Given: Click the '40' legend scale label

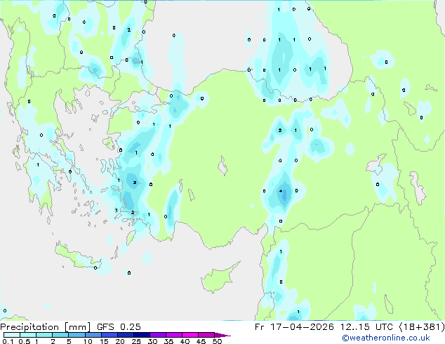Looking at the screenshot, I should (185, 341).
